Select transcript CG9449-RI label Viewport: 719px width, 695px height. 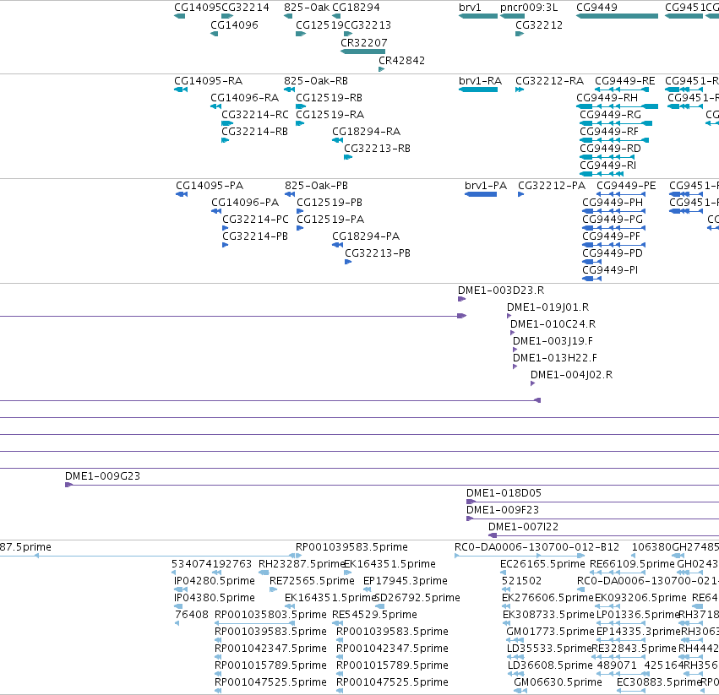tap(607, 165)
